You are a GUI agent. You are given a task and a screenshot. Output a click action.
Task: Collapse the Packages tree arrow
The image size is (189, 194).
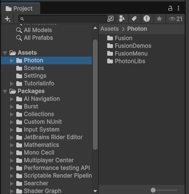tap(5, 91)
